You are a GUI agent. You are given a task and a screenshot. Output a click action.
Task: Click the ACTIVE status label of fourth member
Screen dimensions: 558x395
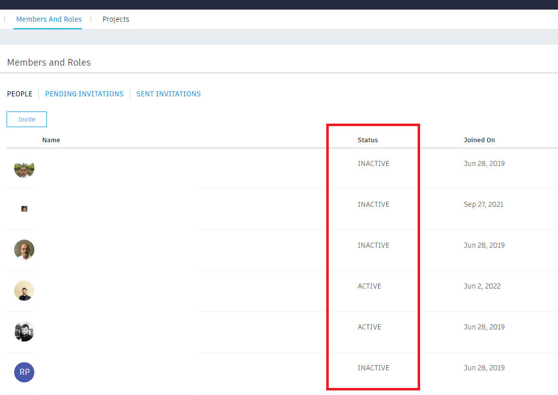(369, 286)
